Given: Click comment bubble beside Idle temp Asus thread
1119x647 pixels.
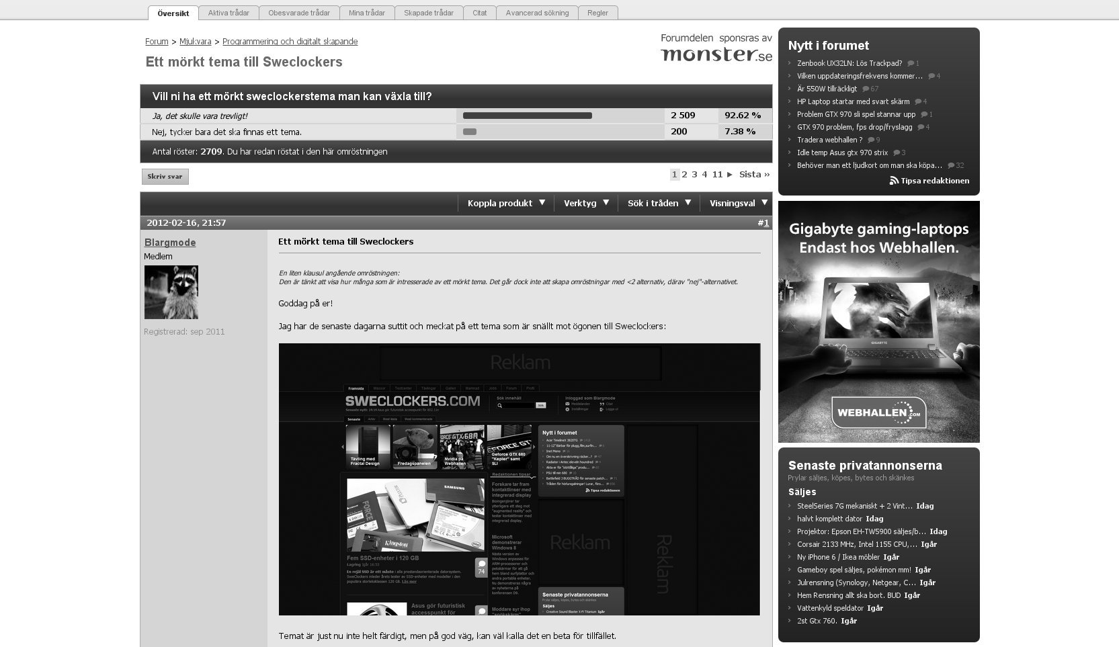Looking at the screenshot, I should [897, 153].
